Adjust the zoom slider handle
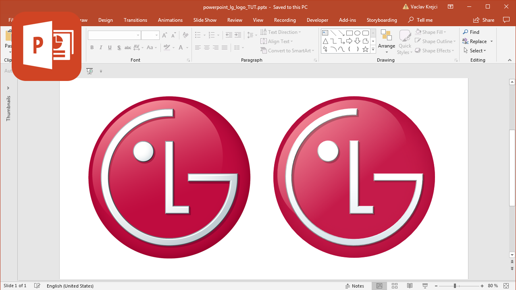This screenshot has height=290, width=516. click(x=455, y=286)
